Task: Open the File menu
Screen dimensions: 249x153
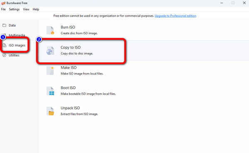Action: click(3, 9)
